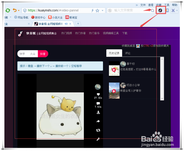Close the 快音视 tab

tap(70, 24)
